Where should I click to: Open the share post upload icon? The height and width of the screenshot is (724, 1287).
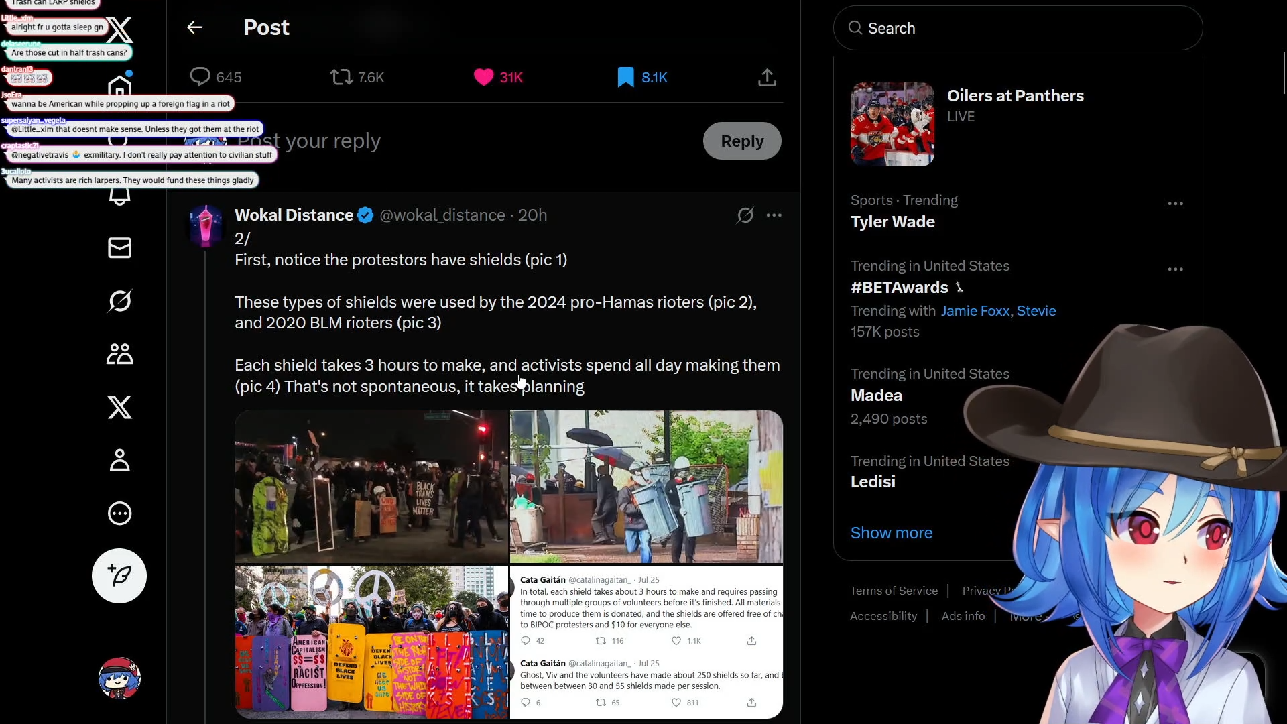[767, 78]
